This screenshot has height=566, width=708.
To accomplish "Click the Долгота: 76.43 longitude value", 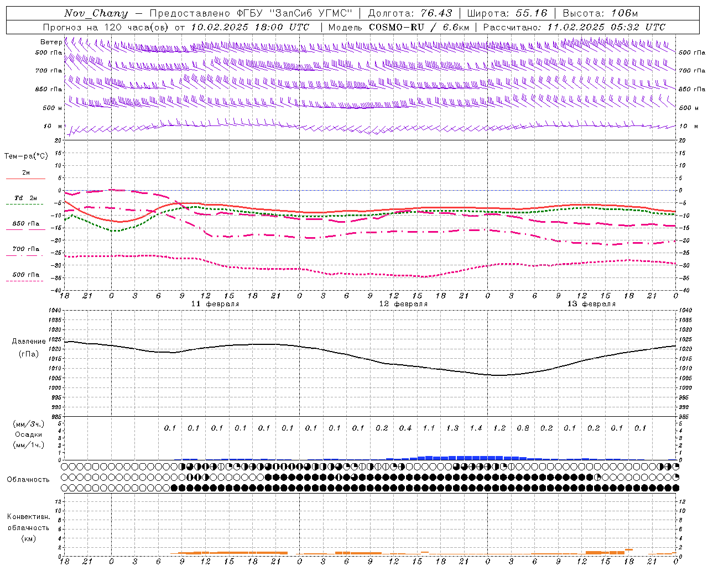I will (x=410, y=13).
